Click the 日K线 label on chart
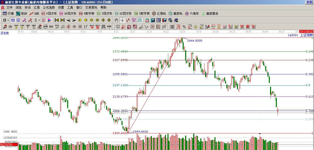 click(x=5, y=33)
